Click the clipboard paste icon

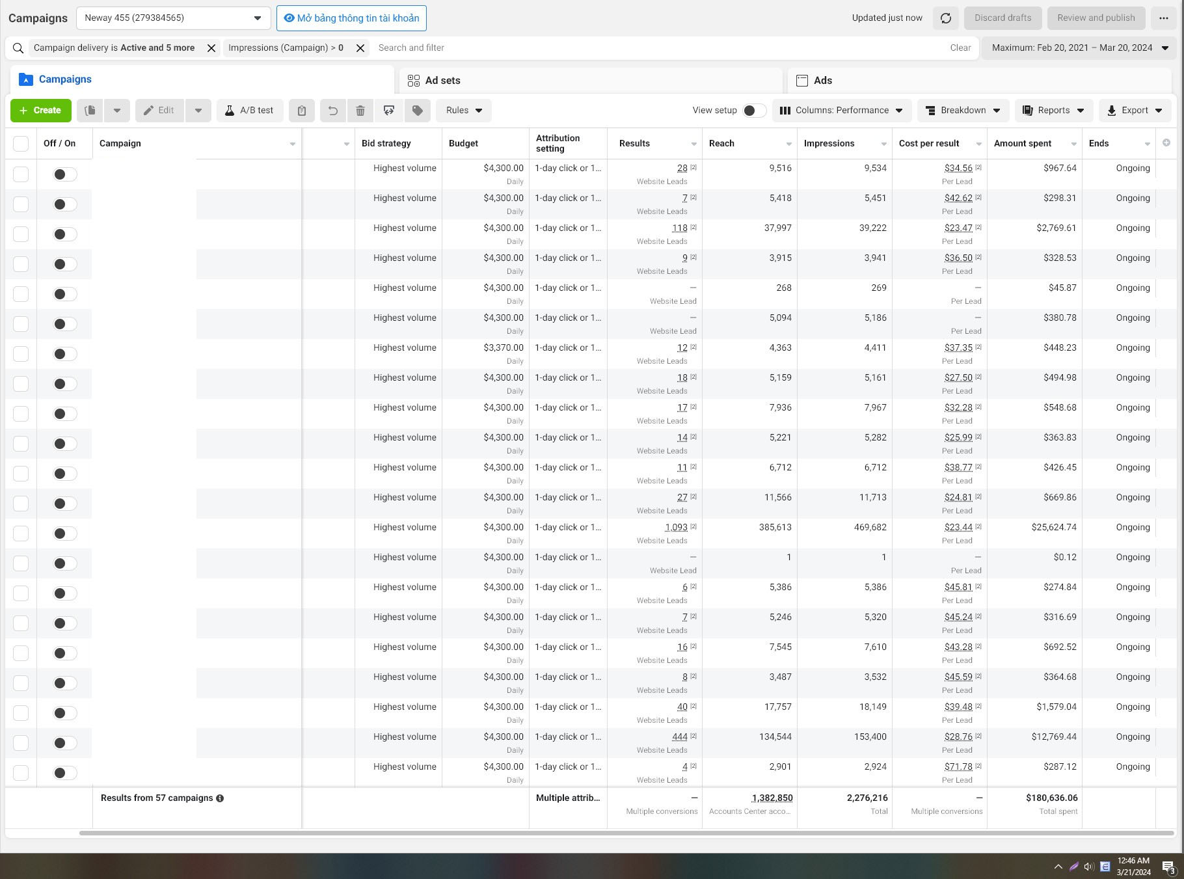click(302, 111)
